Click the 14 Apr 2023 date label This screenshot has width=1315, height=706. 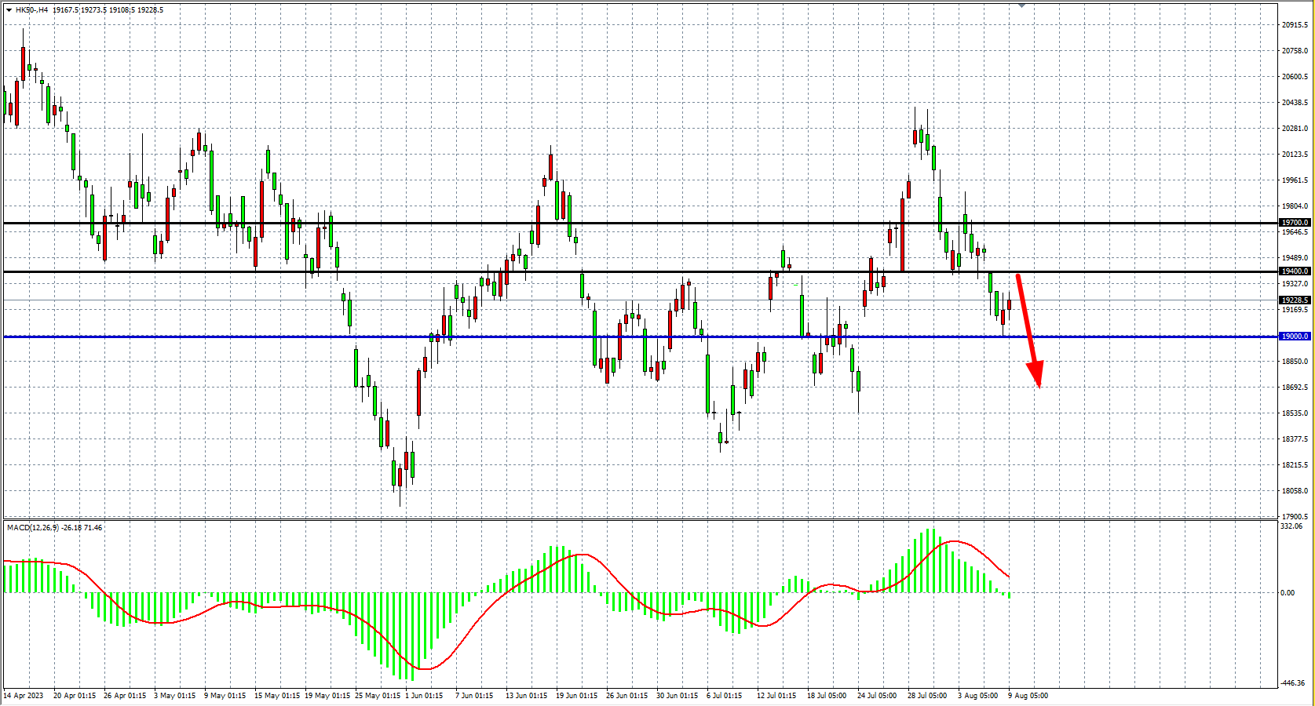pyautogui.click(x=24, y=696)
